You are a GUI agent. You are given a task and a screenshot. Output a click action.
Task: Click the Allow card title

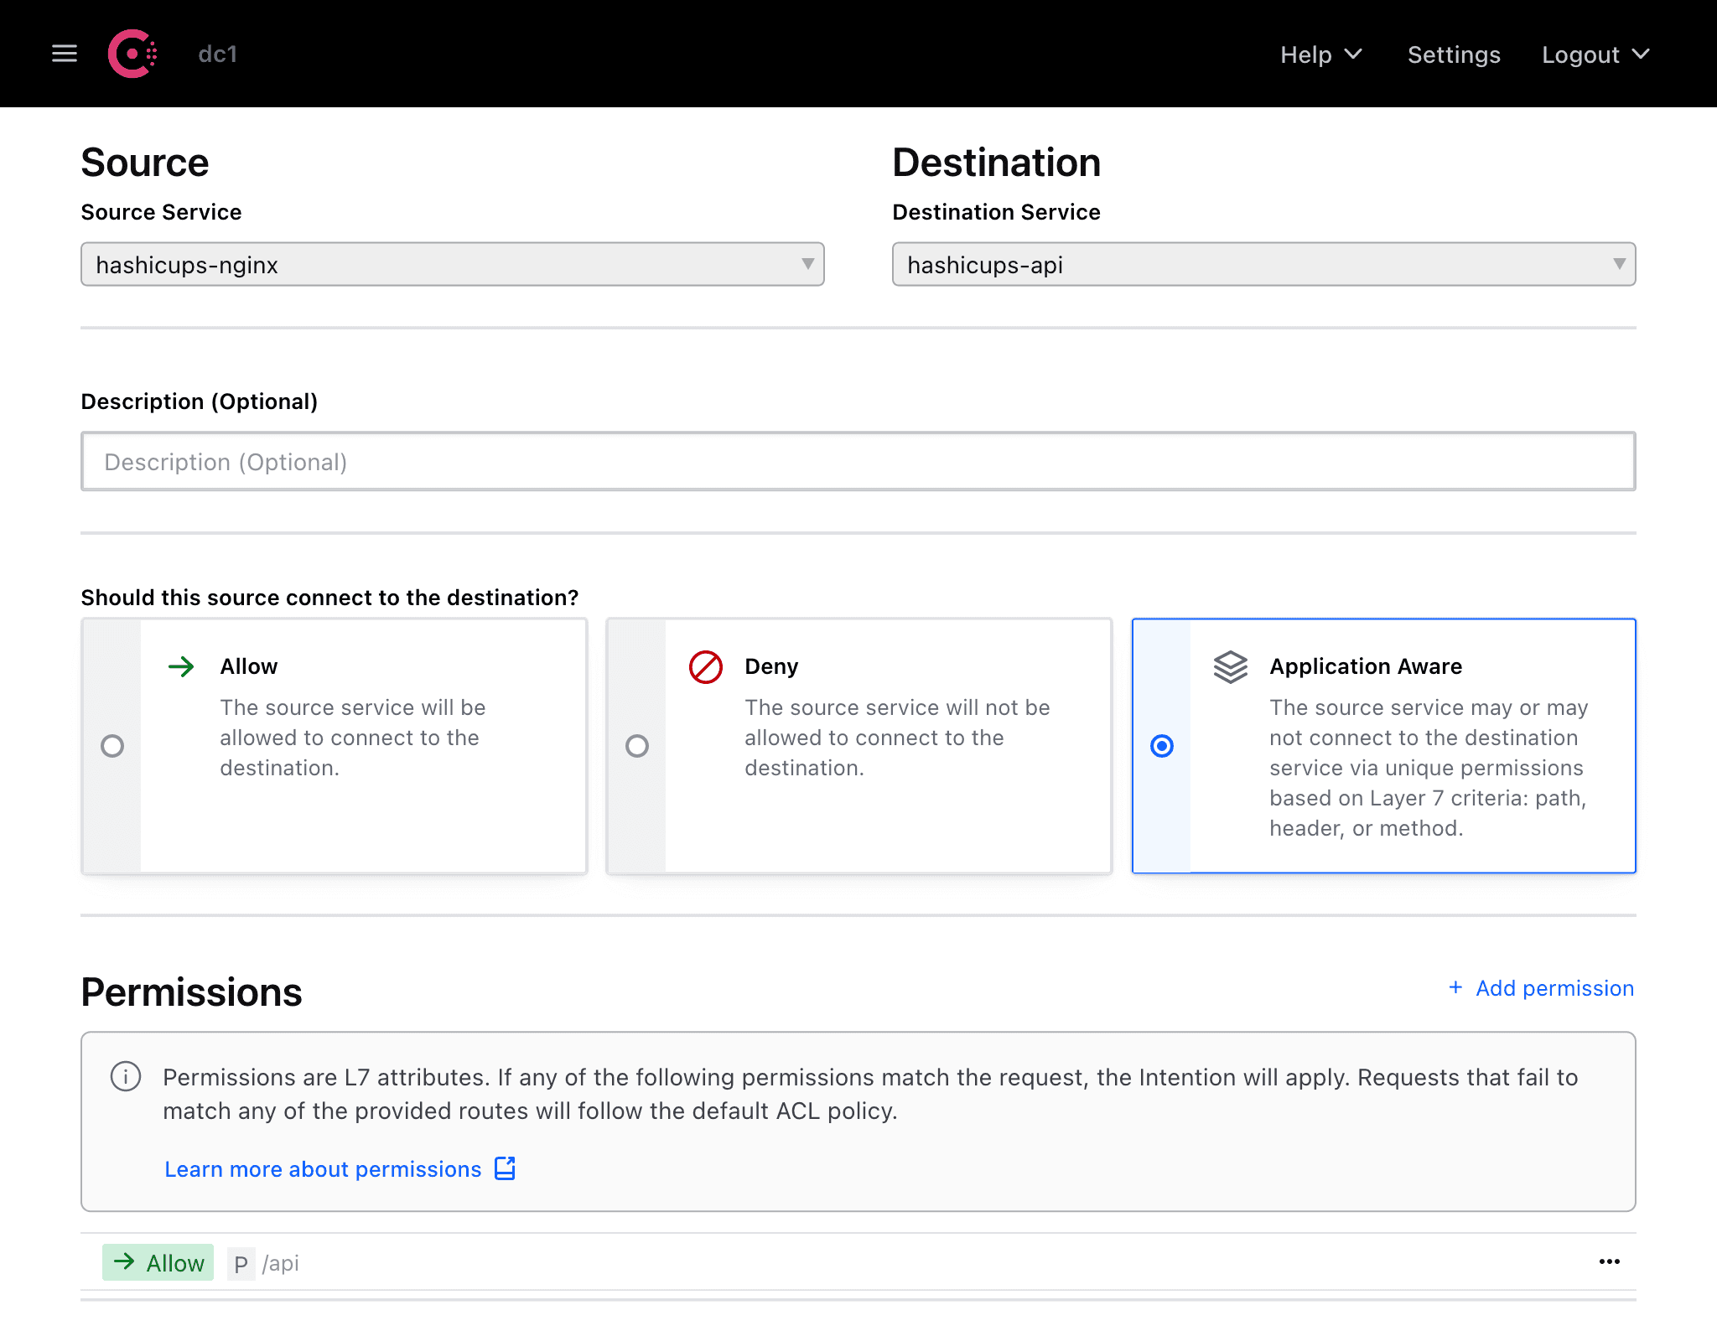(249, 666)
